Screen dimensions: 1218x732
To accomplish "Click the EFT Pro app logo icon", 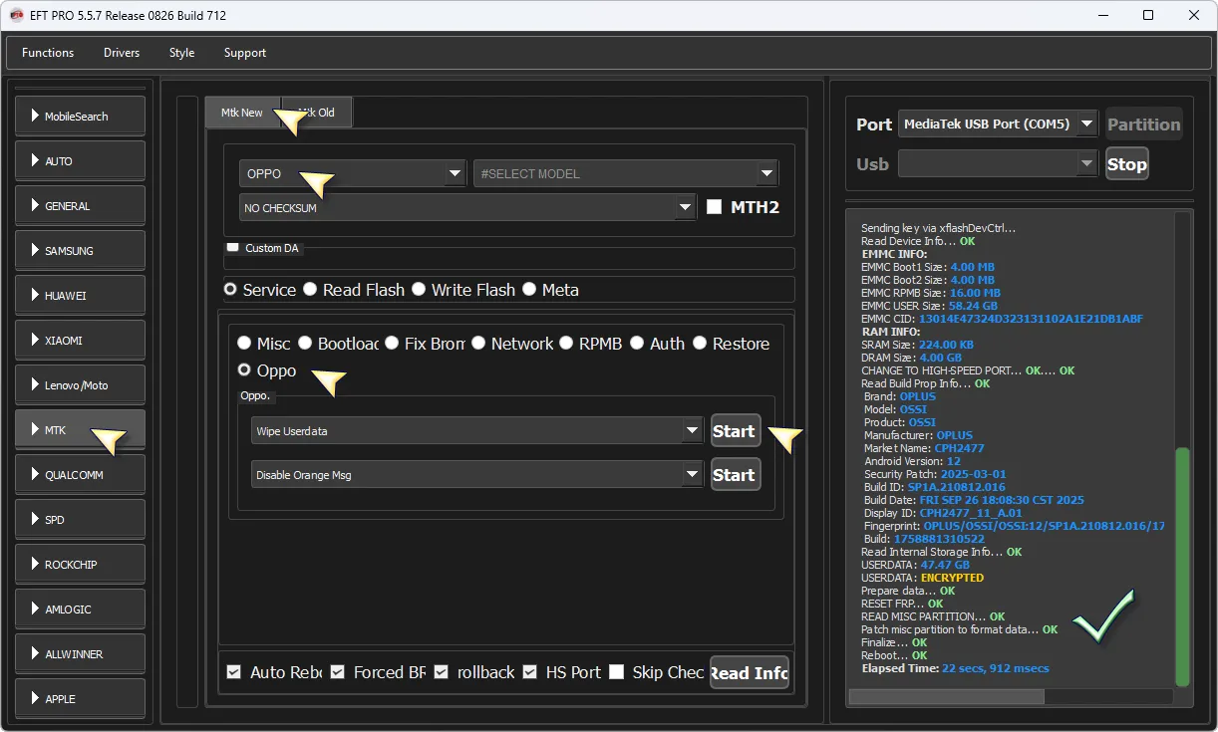I will pyautogui.click(x=17, y=15).
